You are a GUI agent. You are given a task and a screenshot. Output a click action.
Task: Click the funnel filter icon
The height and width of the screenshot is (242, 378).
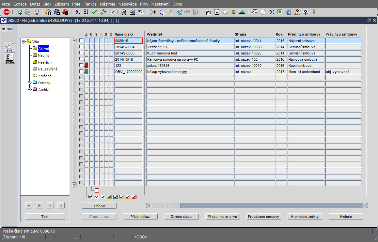[112, 12]
